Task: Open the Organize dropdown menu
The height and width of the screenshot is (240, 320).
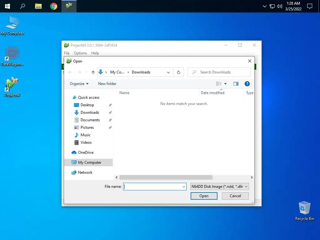Action: point(79,84)
